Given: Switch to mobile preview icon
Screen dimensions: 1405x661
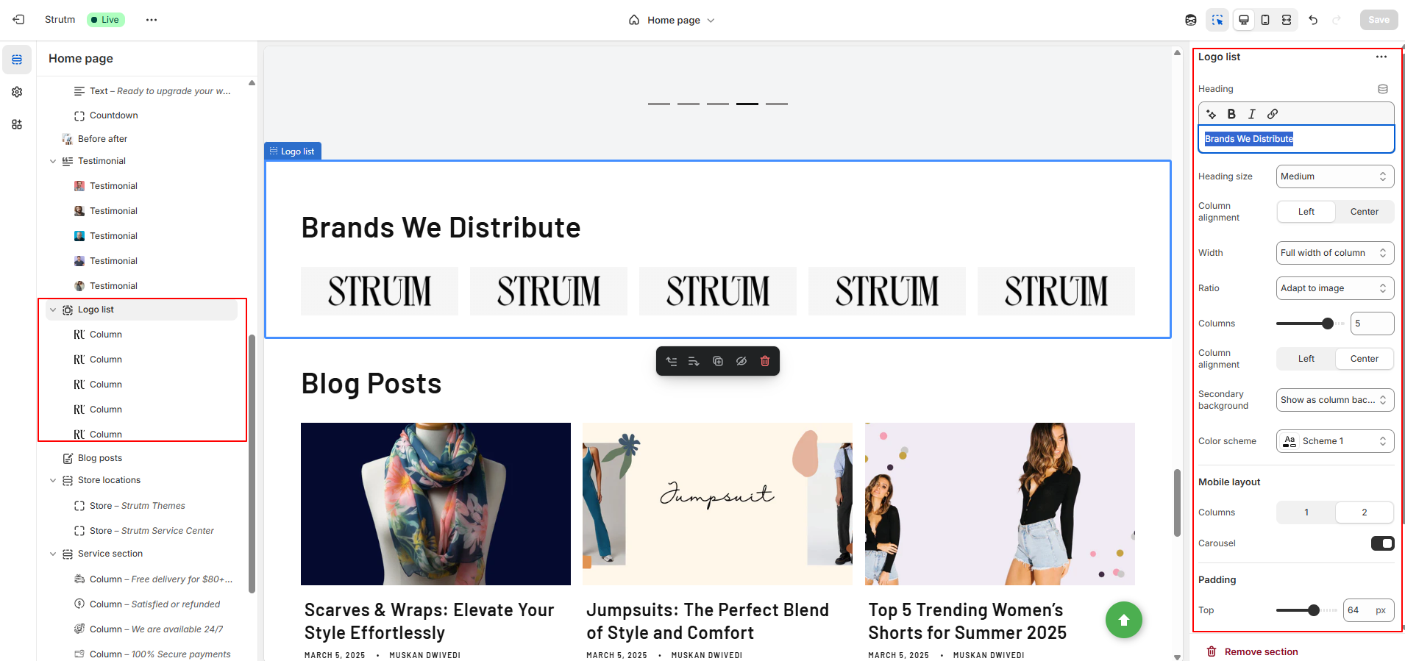Looking at the screenshot, I should click(1265, 20).
